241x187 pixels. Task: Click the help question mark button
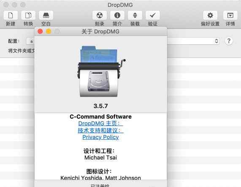click(x=229, y=41)
